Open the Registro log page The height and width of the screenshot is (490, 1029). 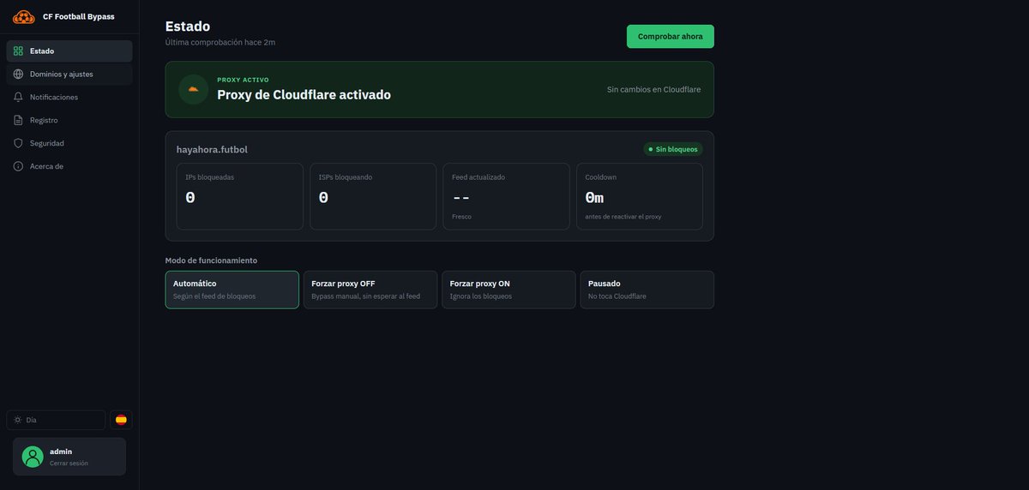pos(69,120)
